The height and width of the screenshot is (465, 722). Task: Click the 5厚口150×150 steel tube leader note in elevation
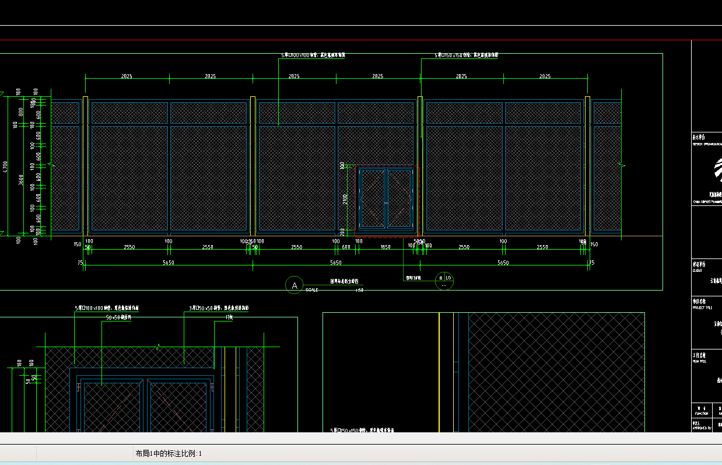coord(467,55)
